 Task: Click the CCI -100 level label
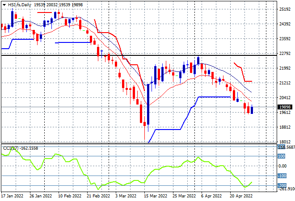[x=282, y=176]
